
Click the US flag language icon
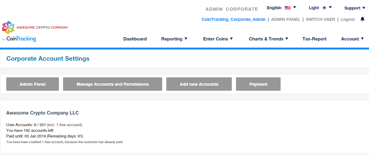pos(288,8)
